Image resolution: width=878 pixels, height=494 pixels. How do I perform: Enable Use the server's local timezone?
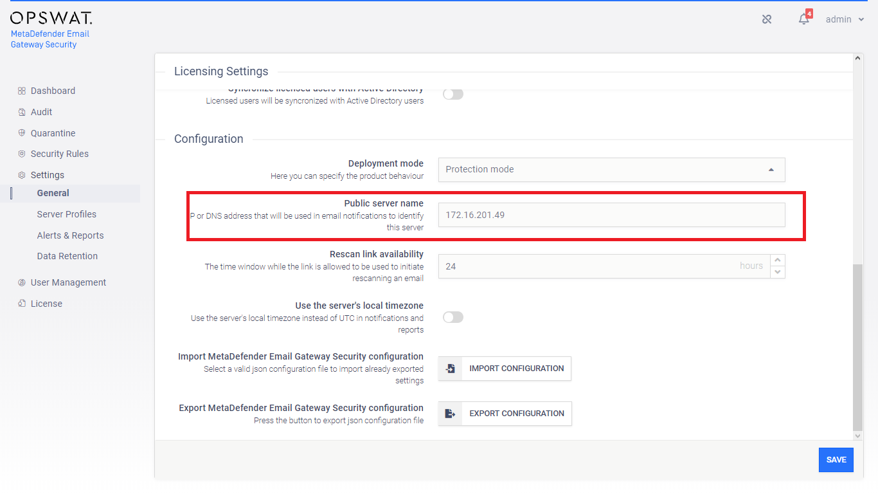pos(453,317)
